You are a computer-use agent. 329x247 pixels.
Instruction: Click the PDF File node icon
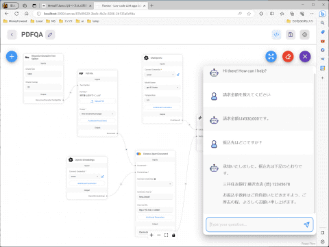pyautogui.click(x=81, y=73)
